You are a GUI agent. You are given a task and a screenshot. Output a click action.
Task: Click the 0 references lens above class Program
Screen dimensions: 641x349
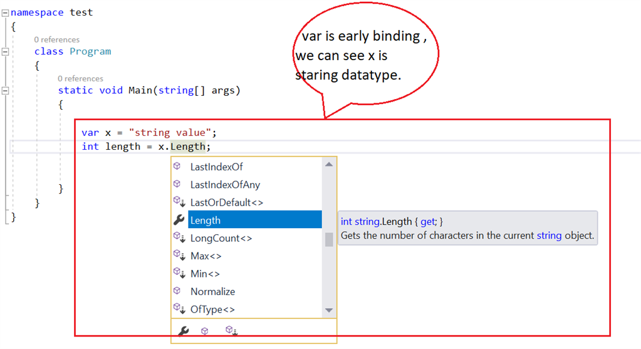point(57,39)
